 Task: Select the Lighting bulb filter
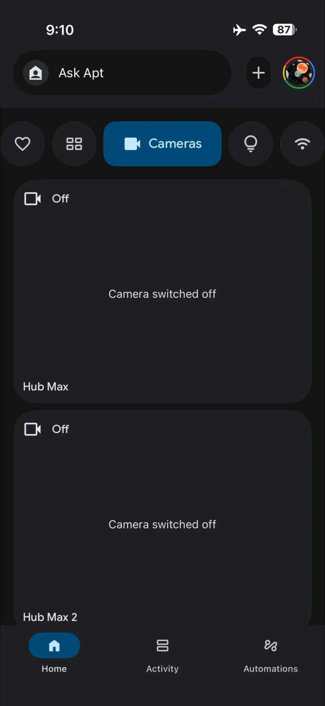coord(251,144)
